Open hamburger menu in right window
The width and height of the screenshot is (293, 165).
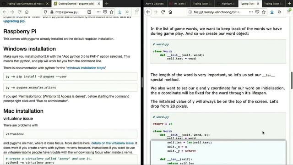coord(289,12)
